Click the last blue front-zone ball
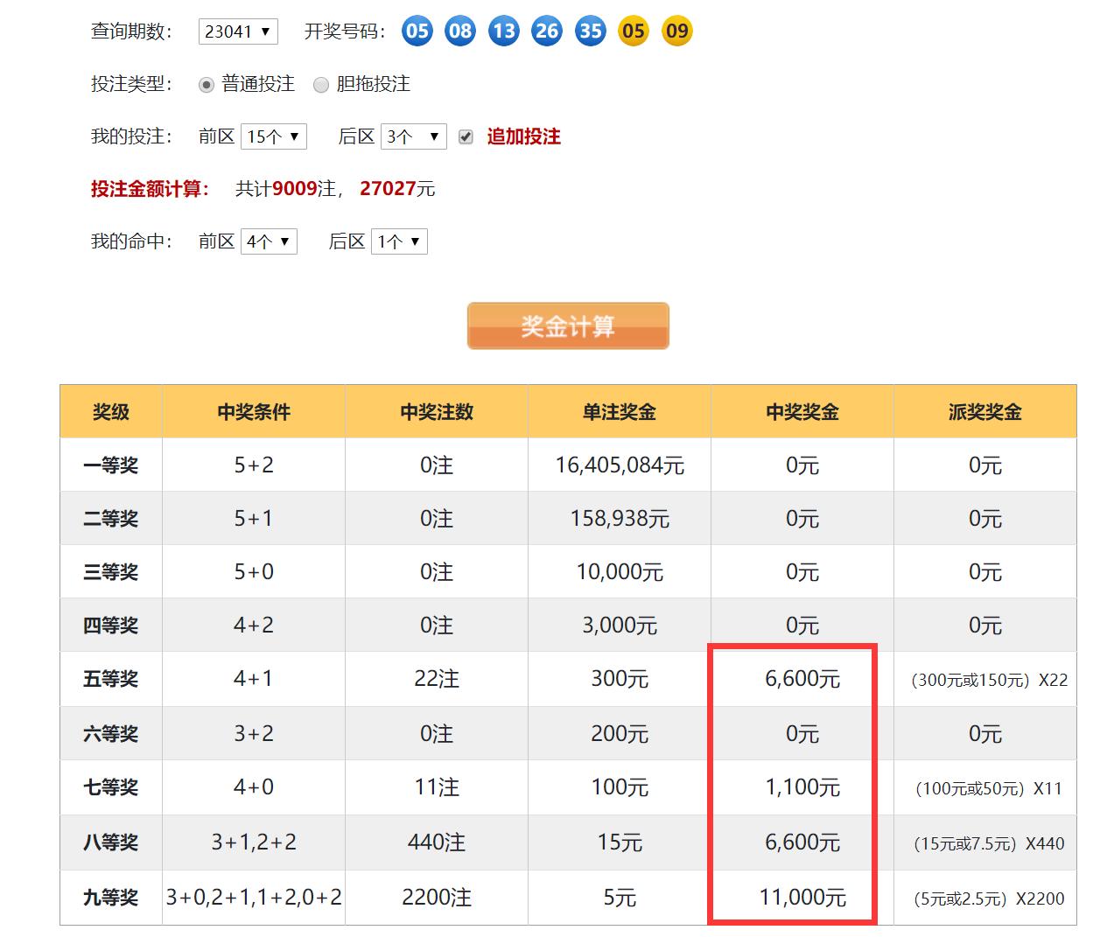Image resolution: width=1114 pixels, height=937 pixels. (x=589, y=31)
